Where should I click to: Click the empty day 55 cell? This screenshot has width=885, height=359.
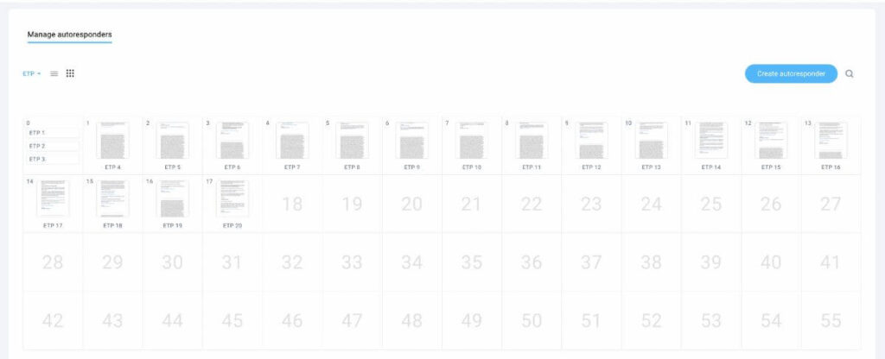click(831, 320)
